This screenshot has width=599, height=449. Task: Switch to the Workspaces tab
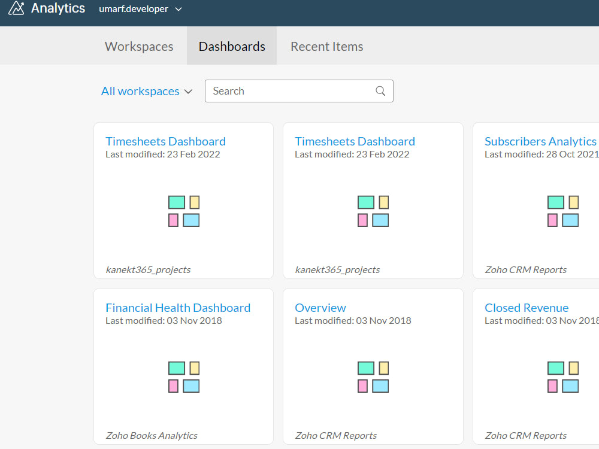point(139,46)
